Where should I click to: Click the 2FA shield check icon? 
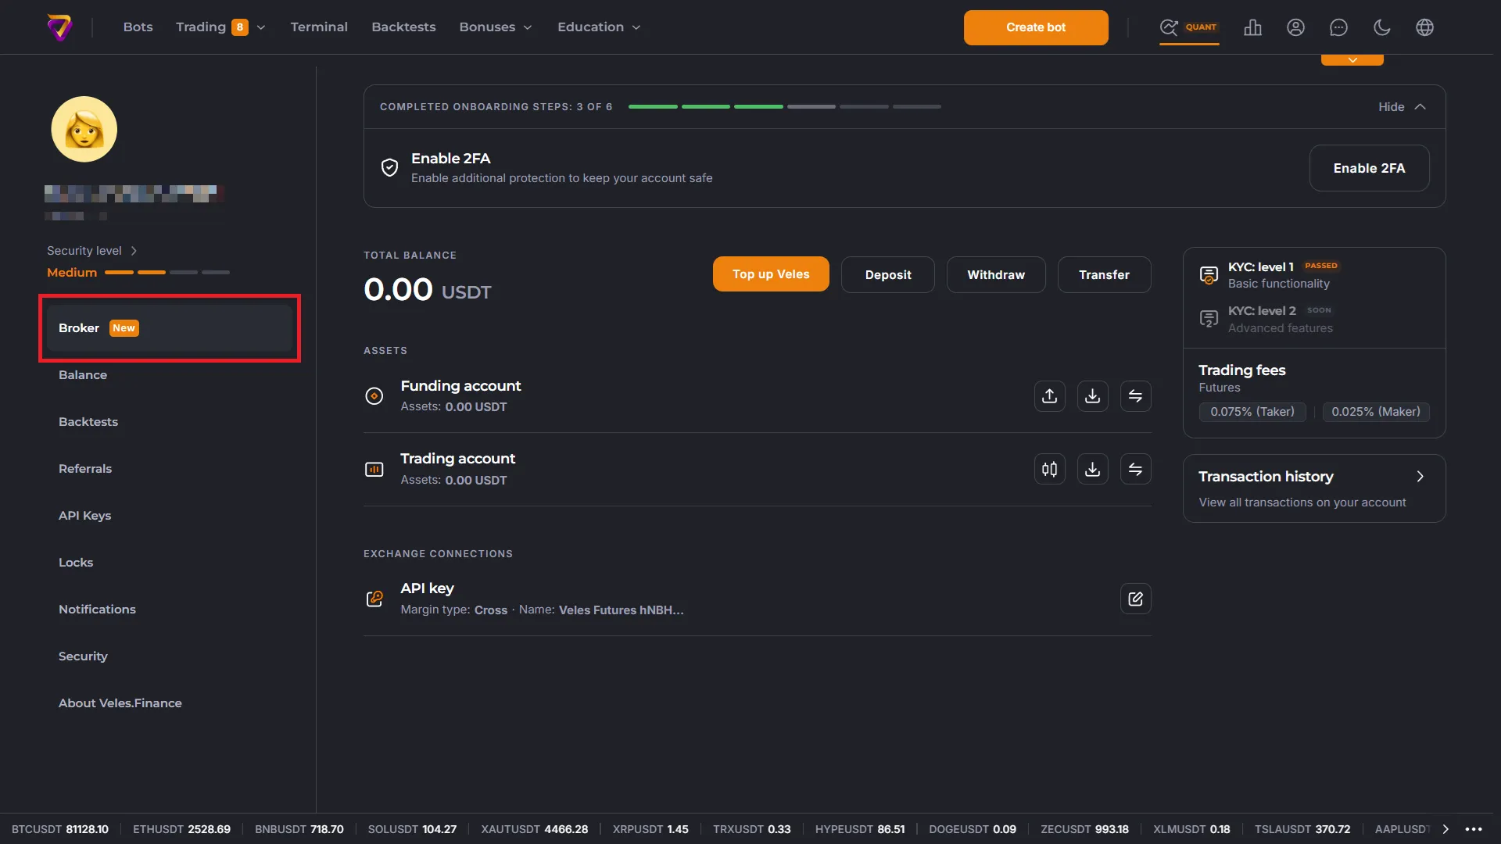click(389, 167)
